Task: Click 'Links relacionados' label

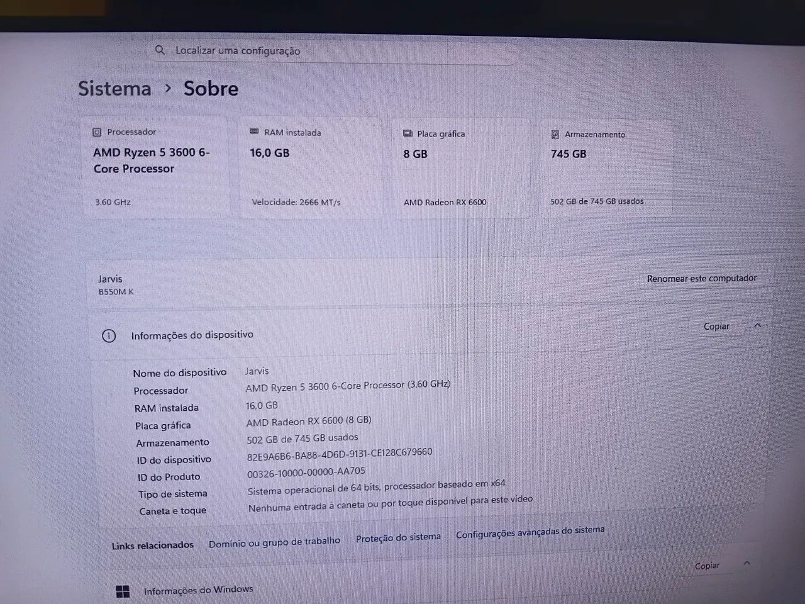Action: [153, 545]
